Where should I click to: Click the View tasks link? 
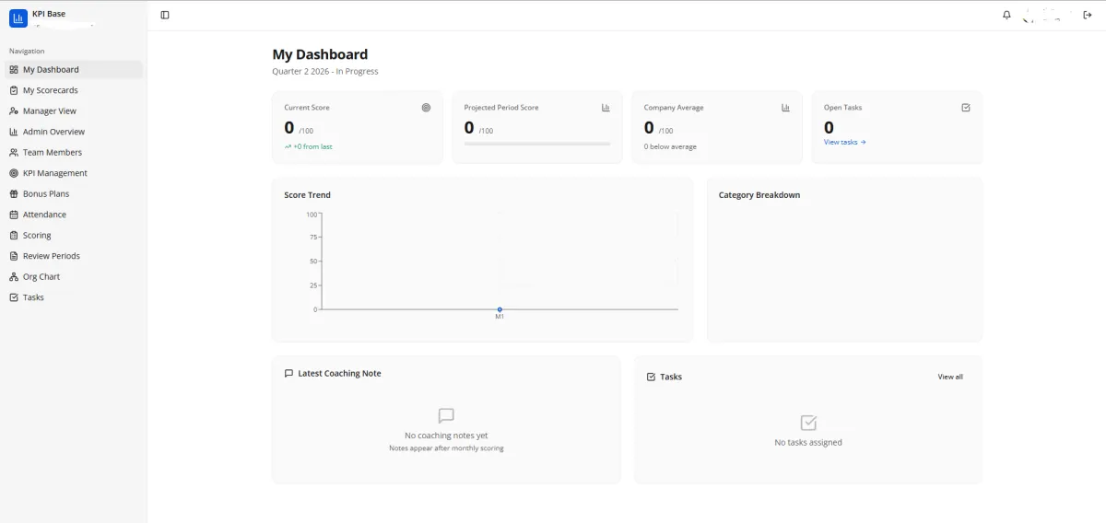[844, 142]
